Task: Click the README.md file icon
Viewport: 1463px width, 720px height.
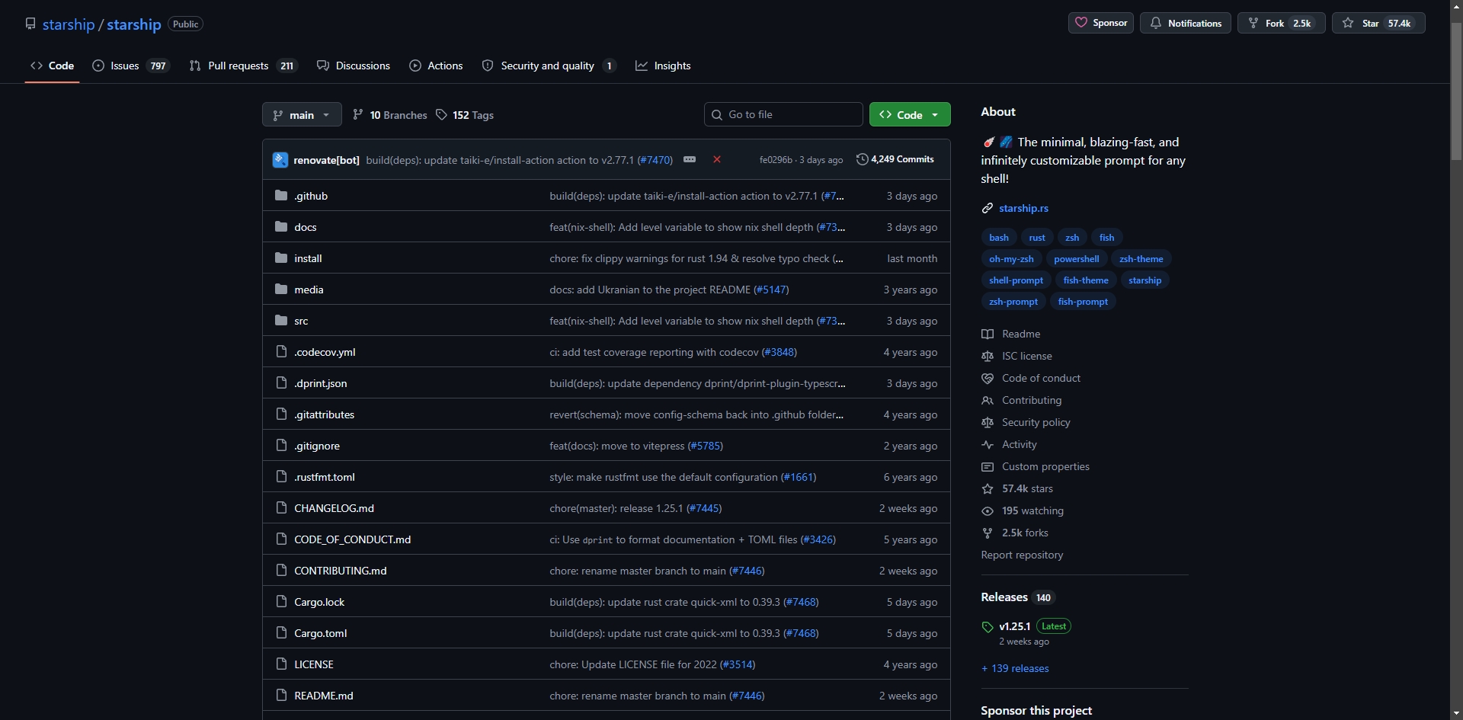Action: [x=281, y=696]
